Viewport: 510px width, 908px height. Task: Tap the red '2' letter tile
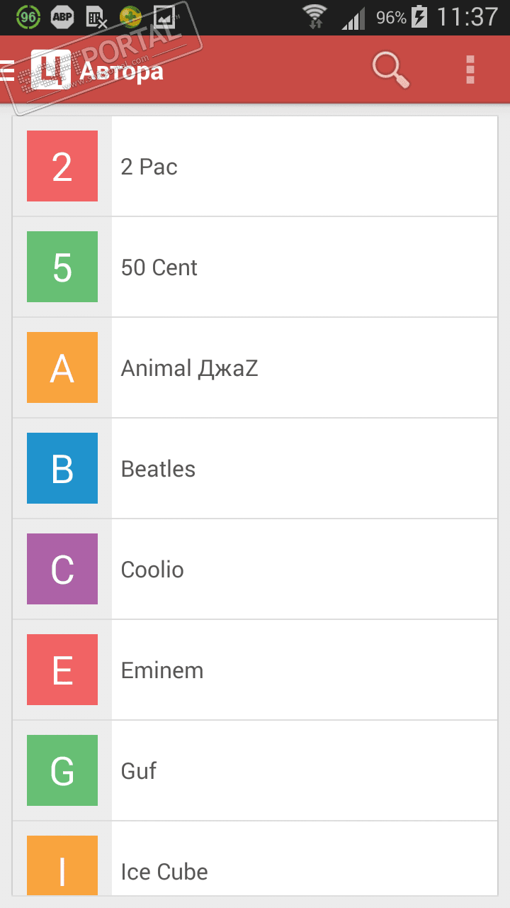click(x=62, y=166)
